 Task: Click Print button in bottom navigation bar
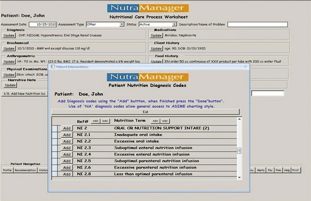296,170
